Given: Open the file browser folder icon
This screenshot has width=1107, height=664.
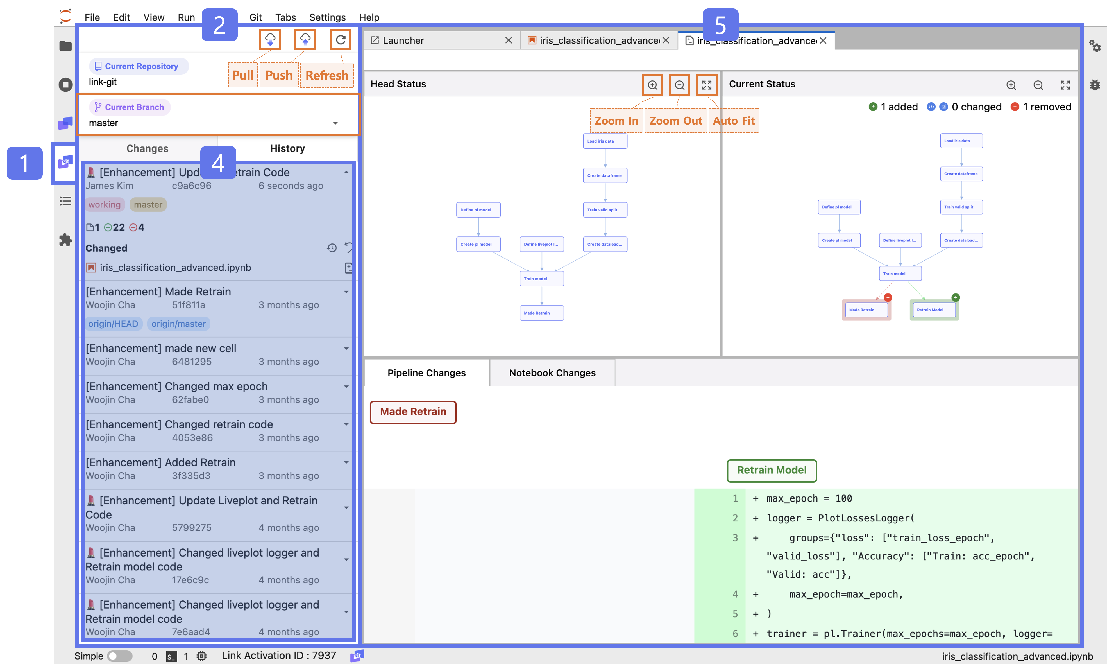Looking at the screenshot, I should click(65, 46).
